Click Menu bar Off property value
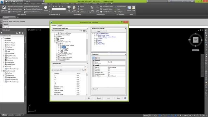The width and height of the screenshot is (208, 117). 116,69
